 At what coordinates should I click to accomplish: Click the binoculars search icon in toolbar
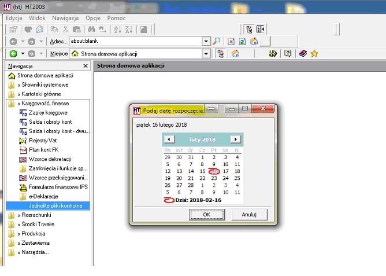[x=91, y=30]
